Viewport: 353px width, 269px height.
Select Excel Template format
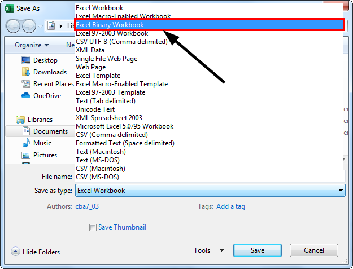pyautogui.click(x=208, y=76)
